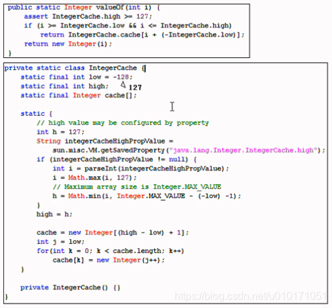
Task: Click the 'static {' block opening line
Action: point(36,114)
